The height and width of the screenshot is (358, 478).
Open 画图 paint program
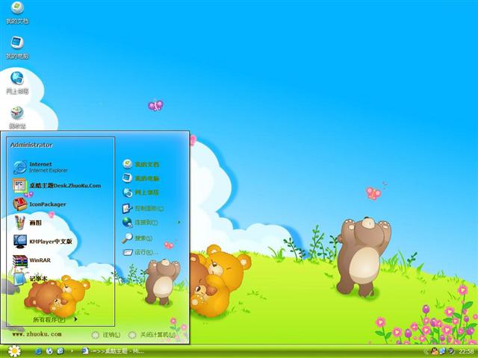coord(28,223)
